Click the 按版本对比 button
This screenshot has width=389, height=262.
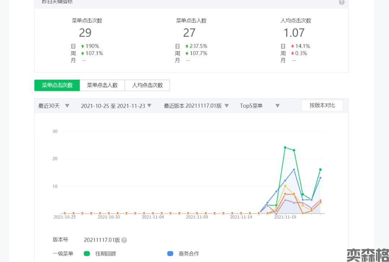pyautogui.click(x=322, y=105)
